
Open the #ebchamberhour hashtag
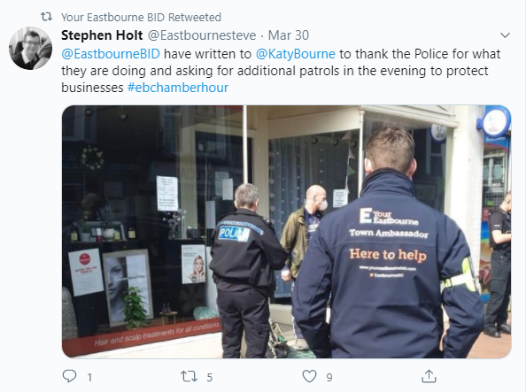tap(178, 88)
